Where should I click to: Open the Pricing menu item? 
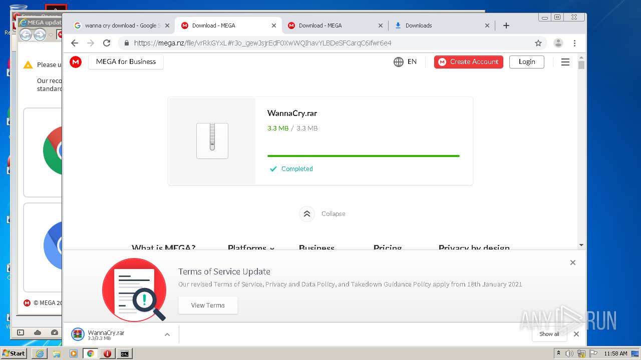(x=388, y=247)
